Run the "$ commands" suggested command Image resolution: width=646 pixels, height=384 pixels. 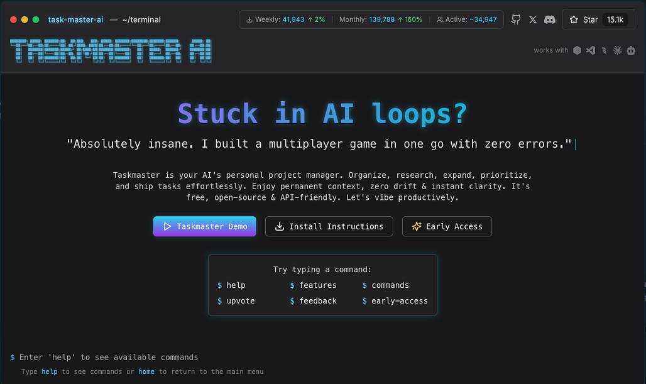386,285
